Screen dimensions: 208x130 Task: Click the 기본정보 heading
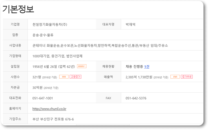coord(18,9)
